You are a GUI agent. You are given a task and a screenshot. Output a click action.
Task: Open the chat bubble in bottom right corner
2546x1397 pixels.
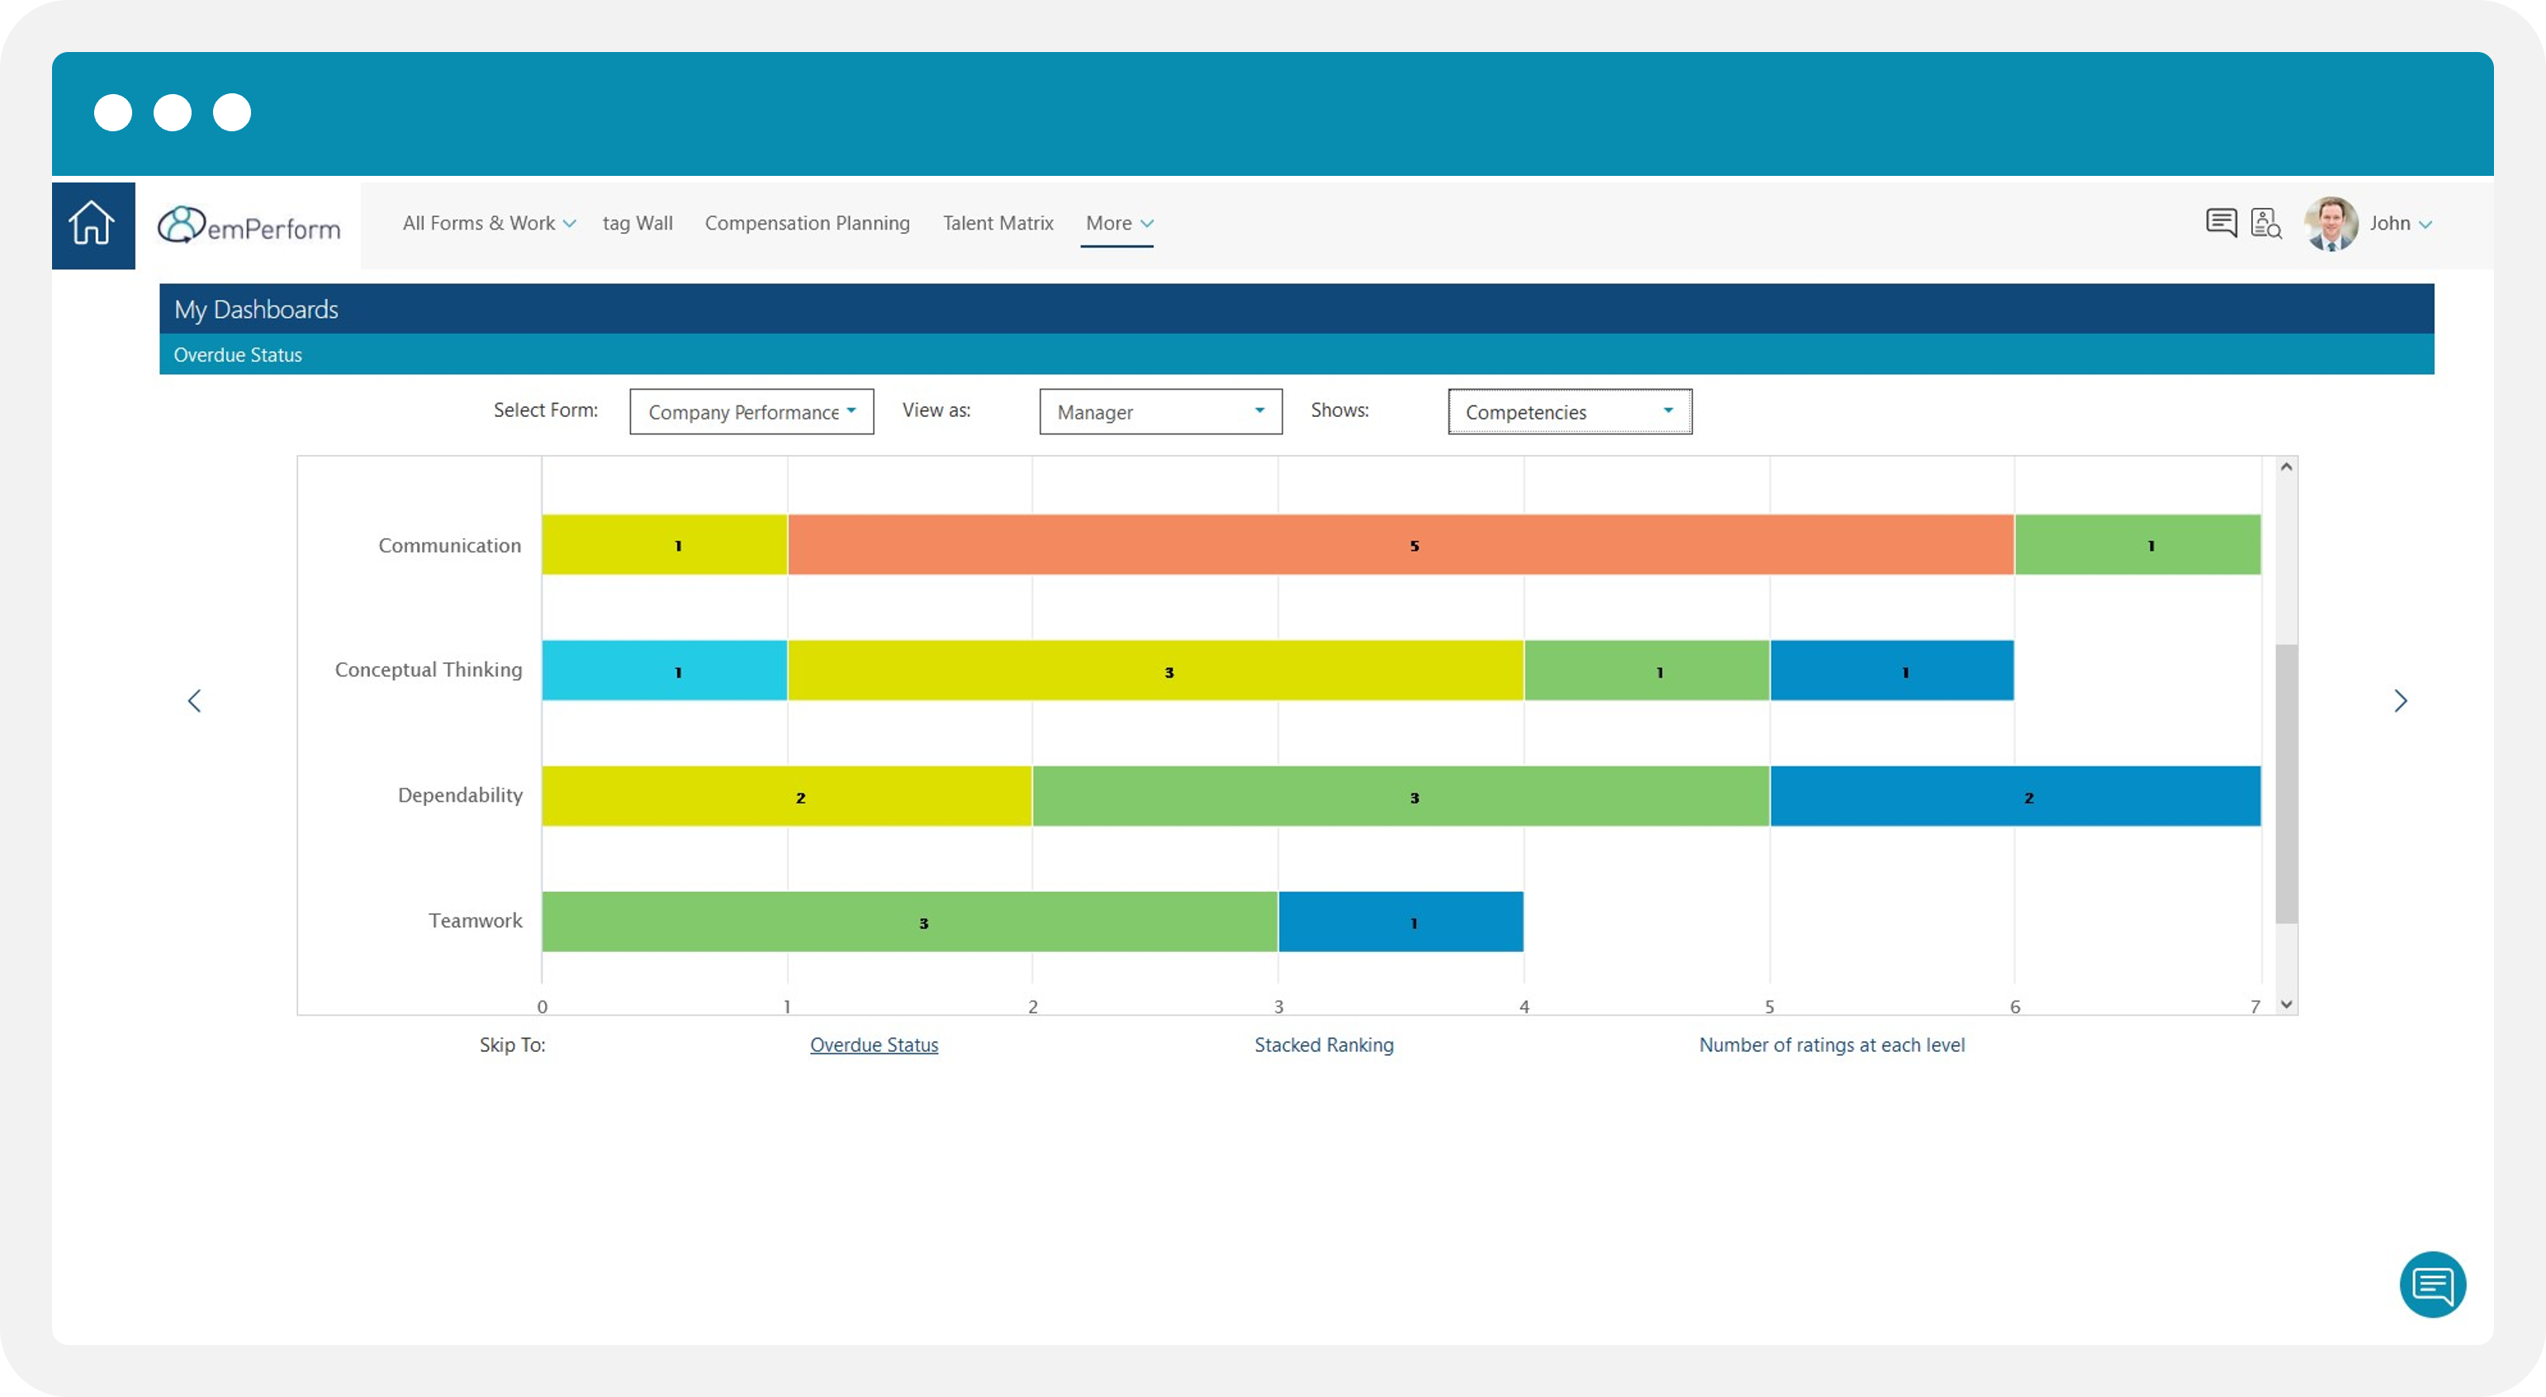click(2434, 1283)
